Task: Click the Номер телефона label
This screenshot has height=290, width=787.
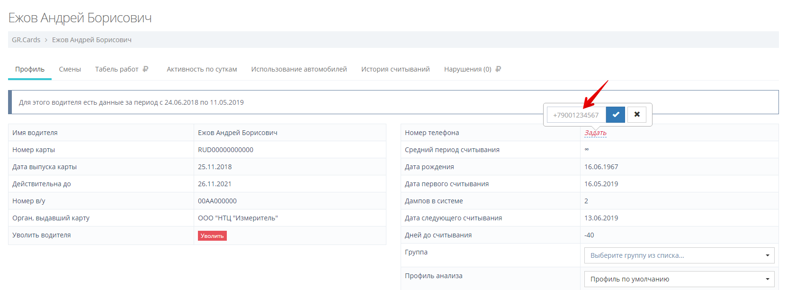Action: point(432,133)
